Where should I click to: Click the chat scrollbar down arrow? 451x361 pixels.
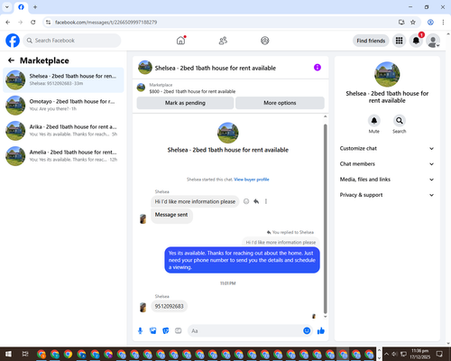tap(325, 317)
